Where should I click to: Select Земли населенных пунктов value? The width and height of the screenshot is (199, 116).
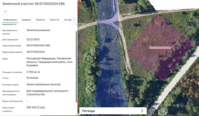(44, 84)
